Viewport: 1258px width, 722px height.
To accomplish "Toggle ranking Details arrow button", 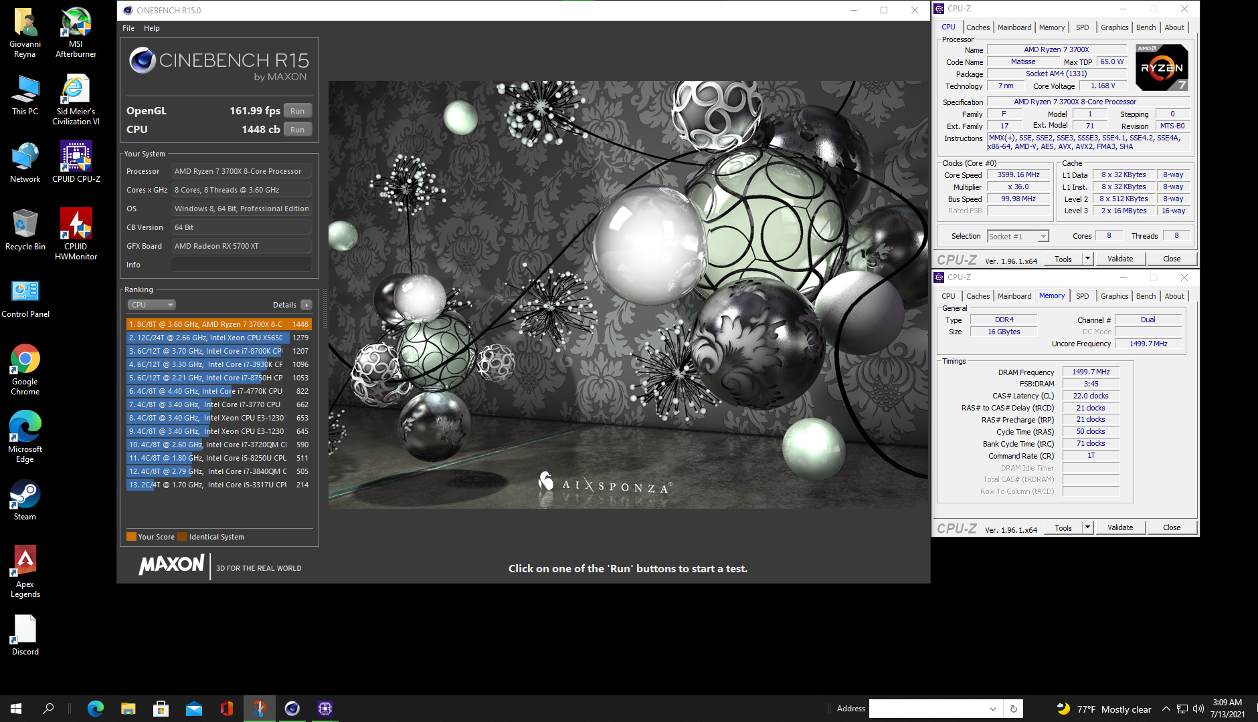I will pyautogui.click(x=306, y=305).
